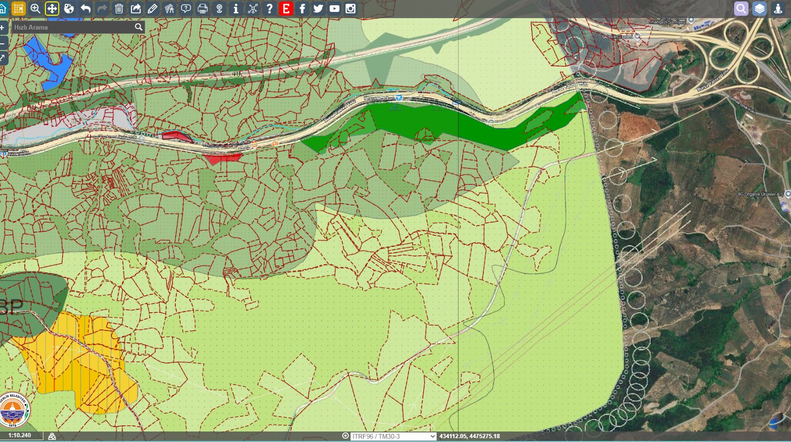Open the help question mark menu
Viewport: 791px width, 442px height.
click(x=269, y=9)
